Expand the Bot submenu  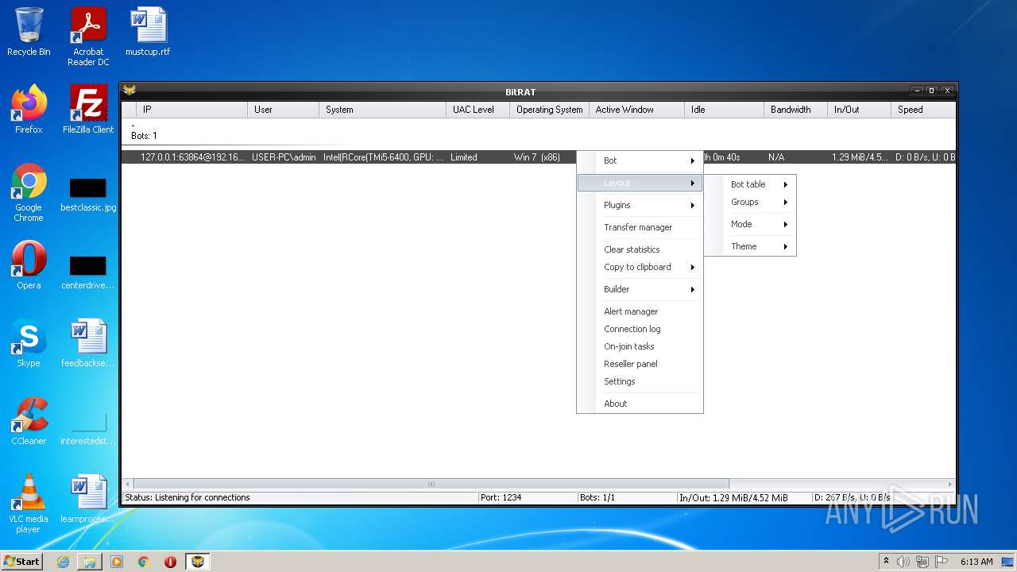[x=640, y=160]
